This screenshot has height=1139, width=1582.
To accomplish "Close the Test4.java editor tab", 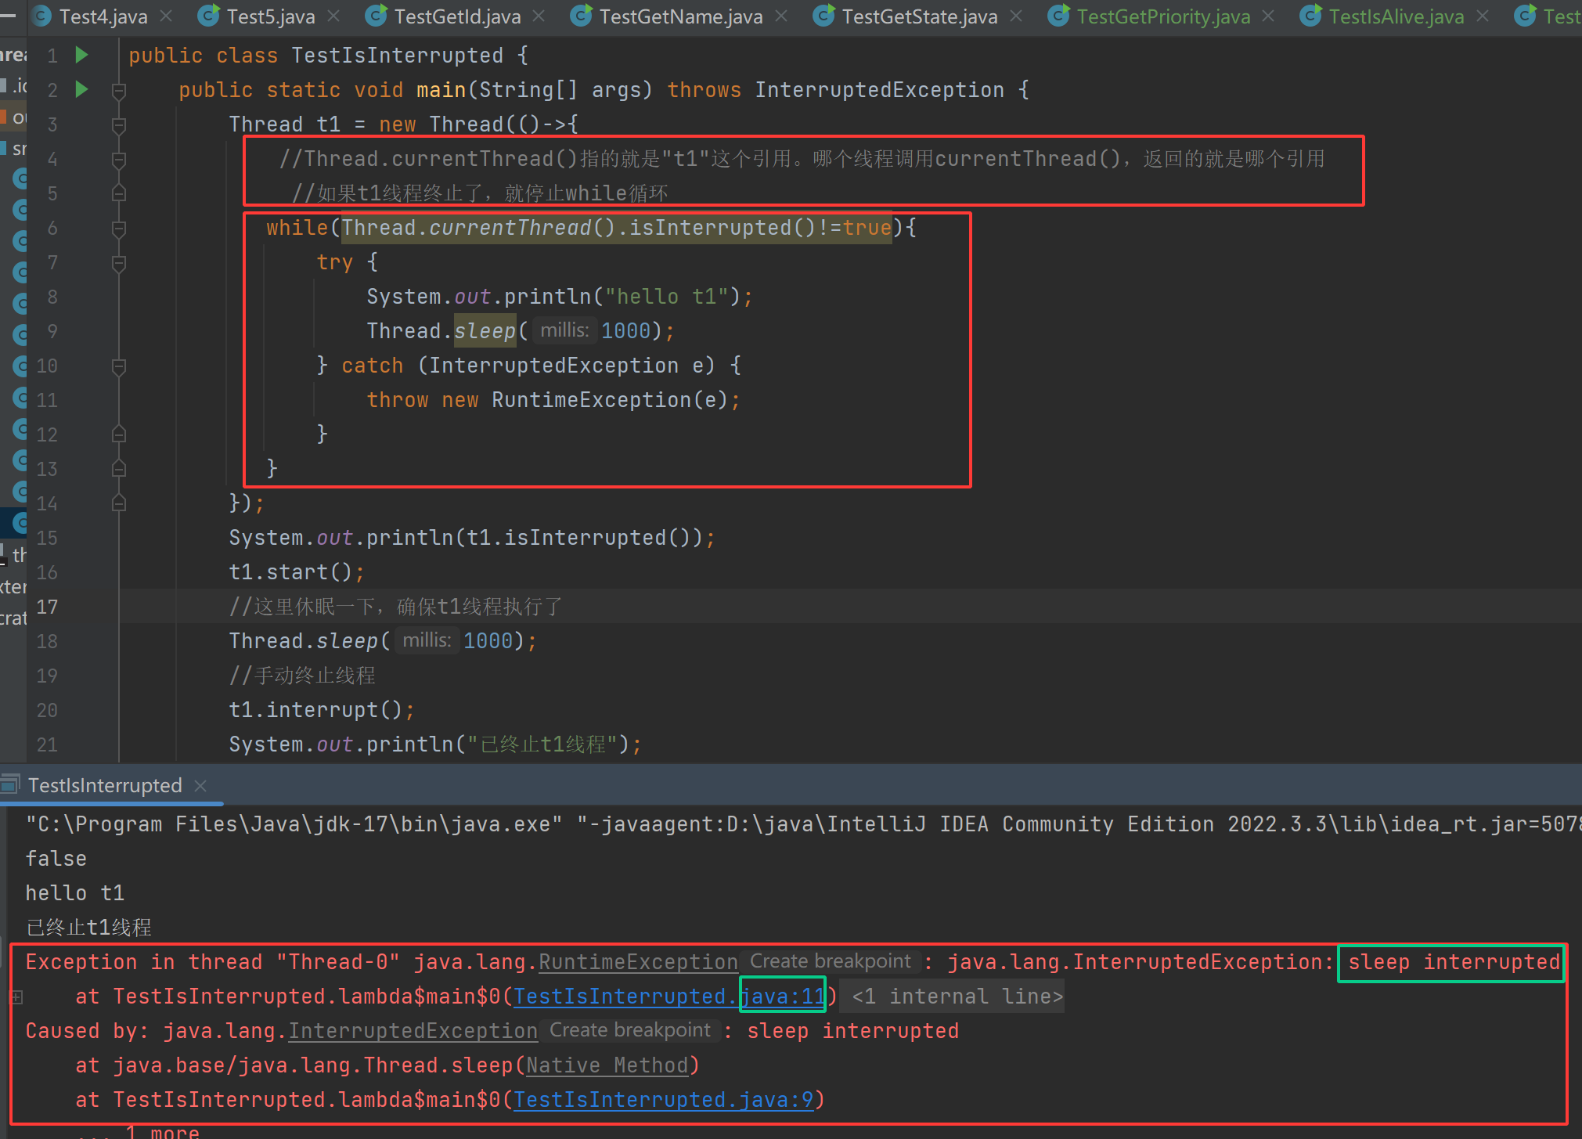I will (166, 16).
